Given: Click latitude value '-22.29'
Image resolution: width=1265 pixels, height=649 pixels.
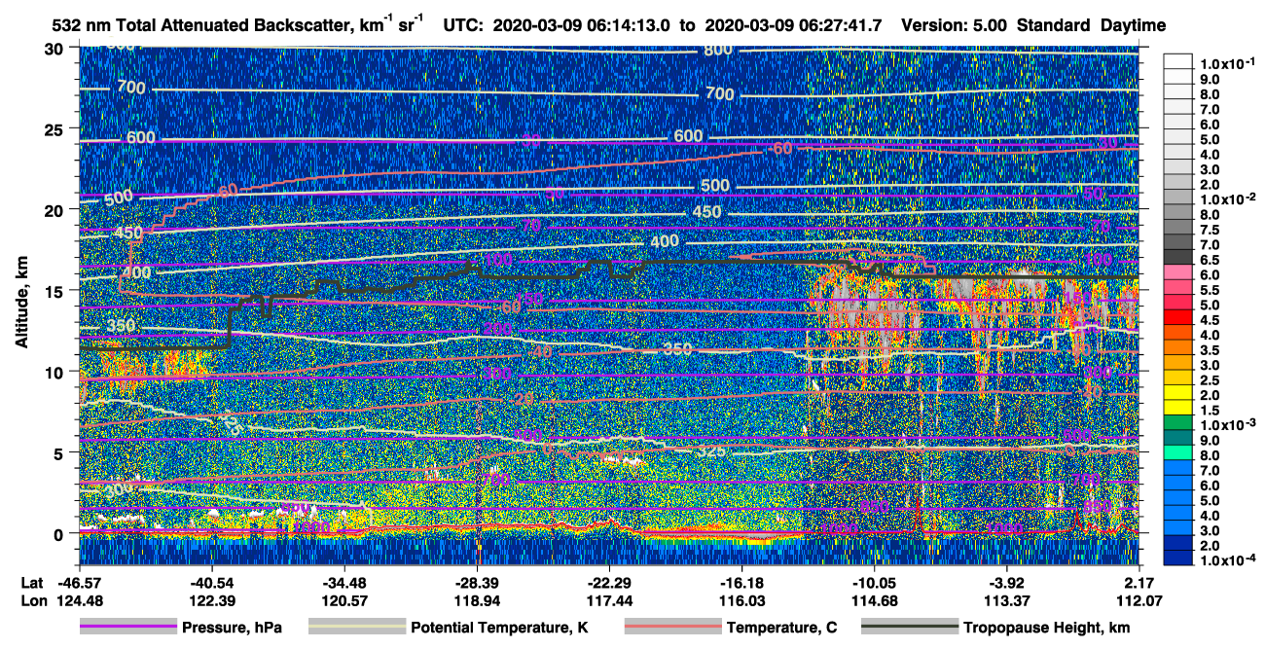Looking at the screenshot, I should pos(609,582).
